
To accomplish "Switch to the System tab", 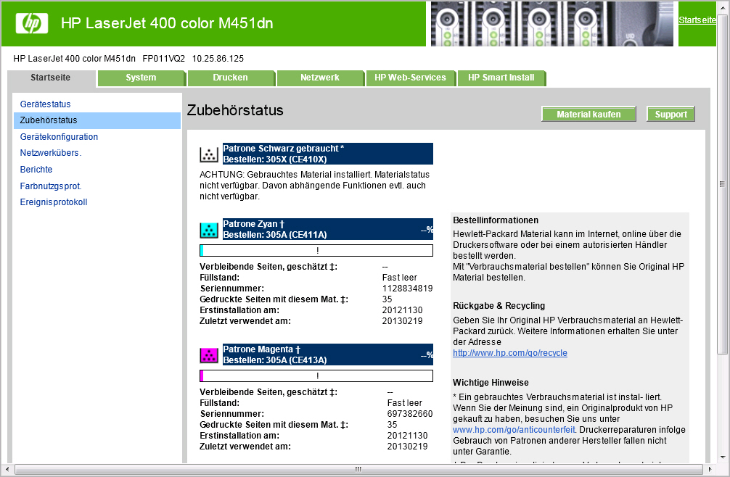I will click(x=141, y=78).
